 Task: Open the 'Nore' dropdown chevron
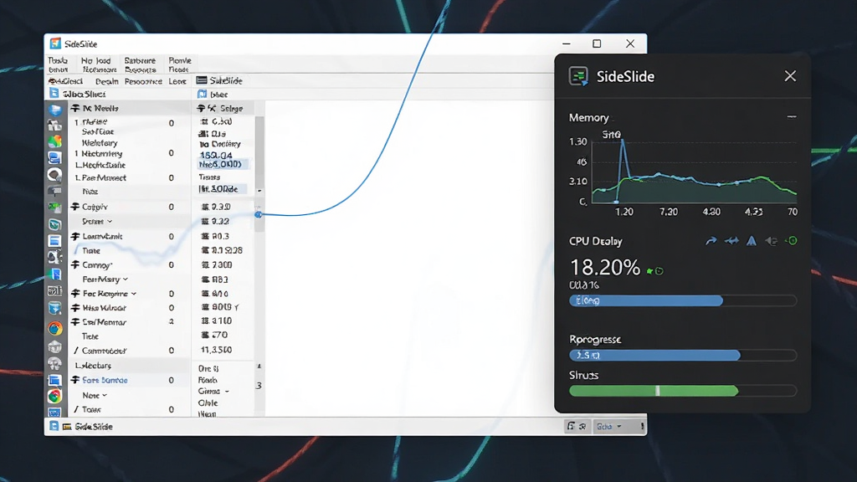pyautogui.click(x=105, y=395)
